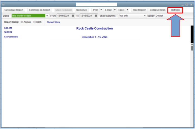The width and height of the screenshot is (195, 129).
Task: Maximize the report window
Action: click(187, 5)
